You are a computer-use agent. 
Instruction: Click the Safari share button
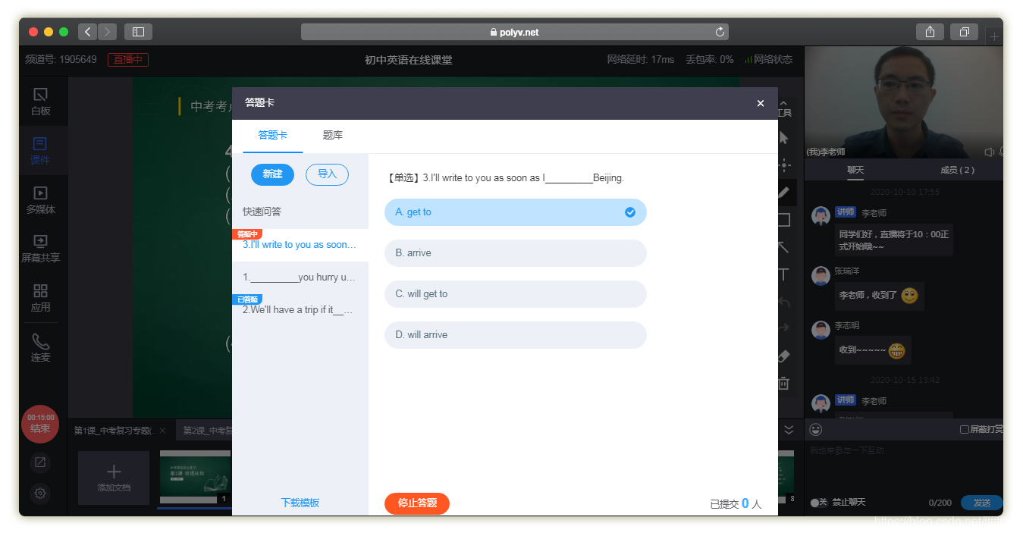[x=930, y=32]
